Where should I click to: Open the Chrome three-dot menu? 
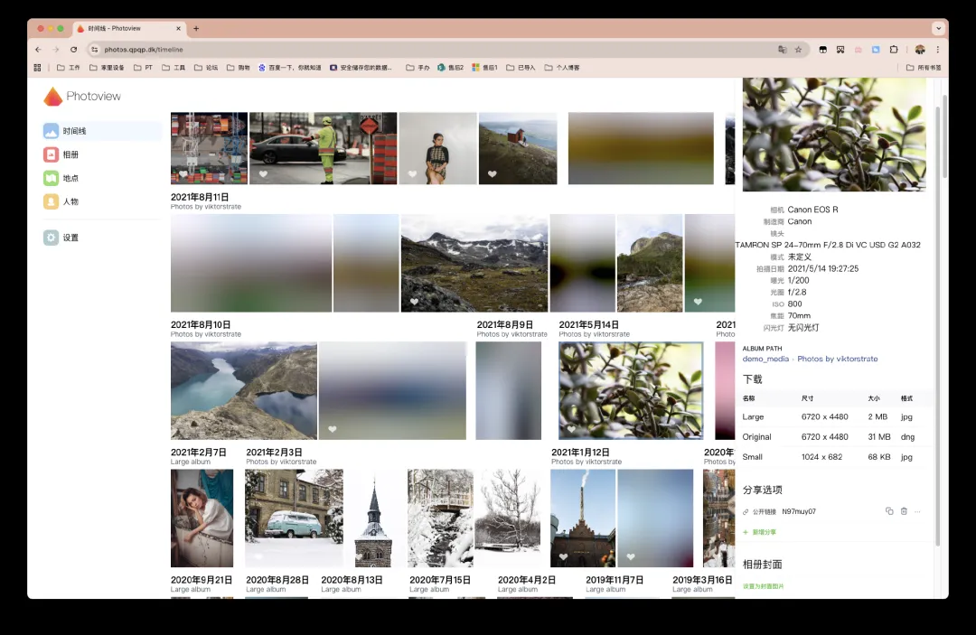pos(937,50)
